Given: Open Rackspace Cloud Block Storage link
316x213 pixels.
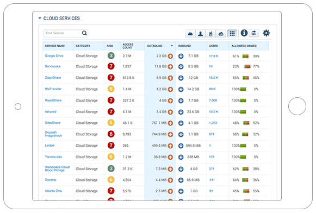Looking at the screenshot, I should click(57, 168).
